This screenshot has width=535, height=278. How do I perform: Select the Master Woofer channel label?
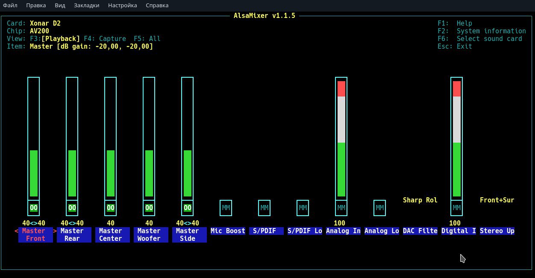coord(151,235)
